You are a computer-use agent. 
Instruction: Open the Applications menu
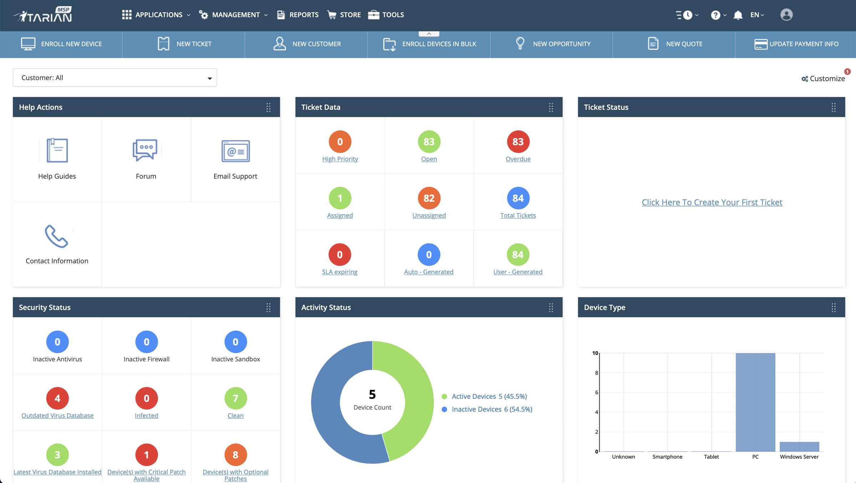[156, 14]
